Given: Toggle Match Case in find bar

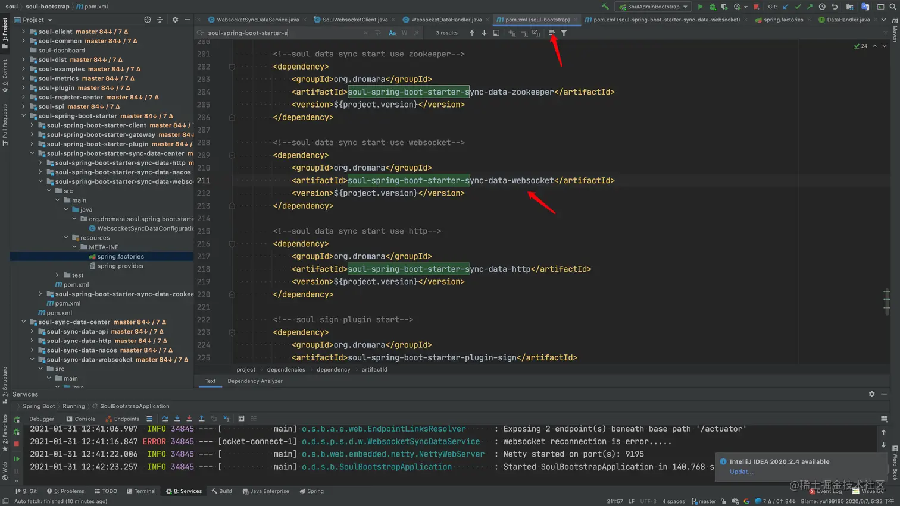Looking at the screenshot, I should click(x=392, y=33).
